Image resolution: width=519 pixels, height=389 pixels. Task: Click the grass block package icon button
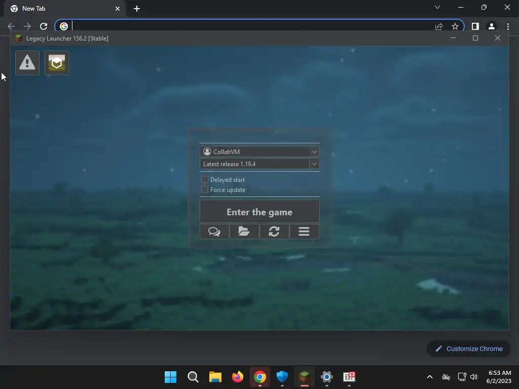pyautogui.click(x=57, y=62)
